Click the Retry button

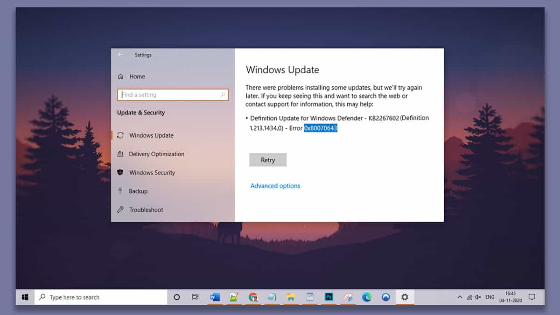coord(268,160)
